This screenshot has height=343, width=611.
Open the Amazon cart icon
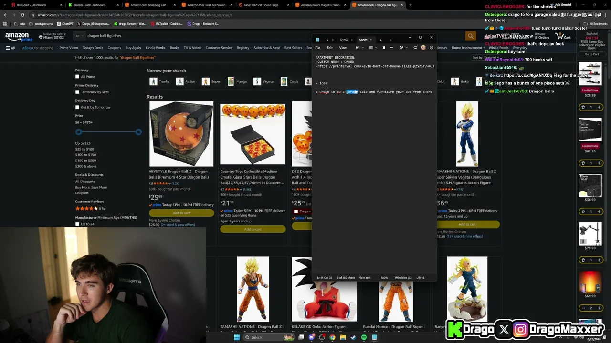564,36
